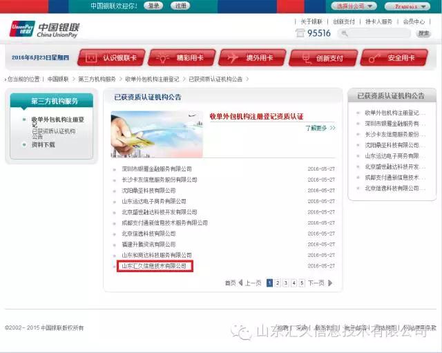Open truncated 长沙卡友信息服务股份… in right panel
This screenshot has height=353, width=442.
point(394,135)
